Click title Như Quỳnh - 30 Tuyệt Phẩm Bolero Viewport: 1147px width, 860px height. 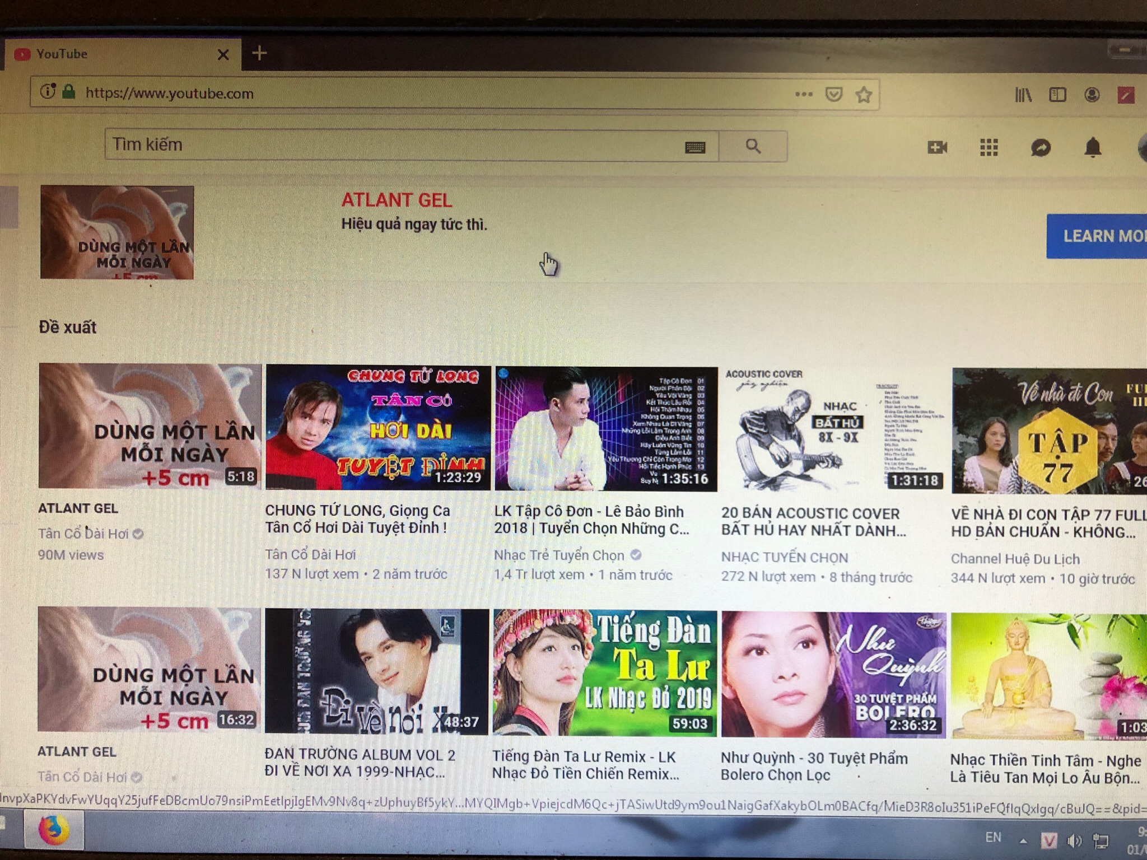pos(814,766)
